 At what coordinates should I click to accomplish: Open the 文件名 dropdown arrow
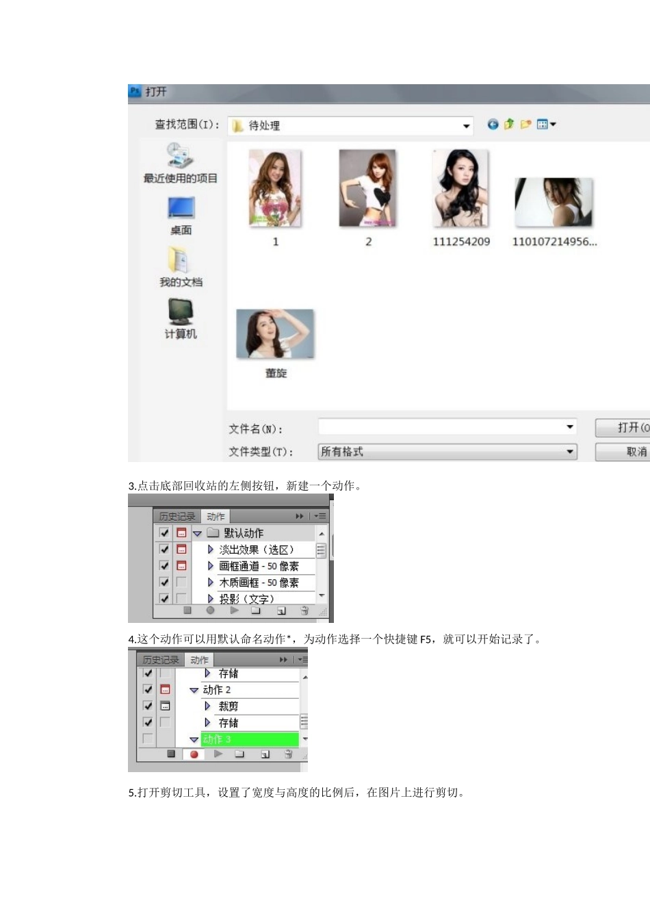[x=569, y=427]
